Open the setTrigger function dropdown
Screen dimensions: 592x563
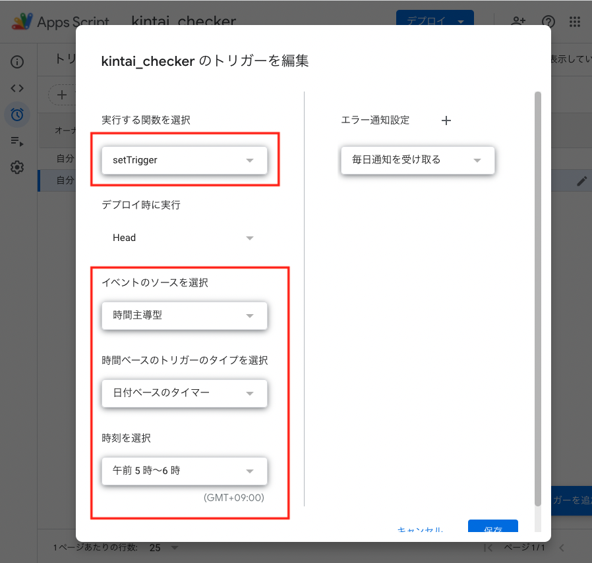coord(185,159)
